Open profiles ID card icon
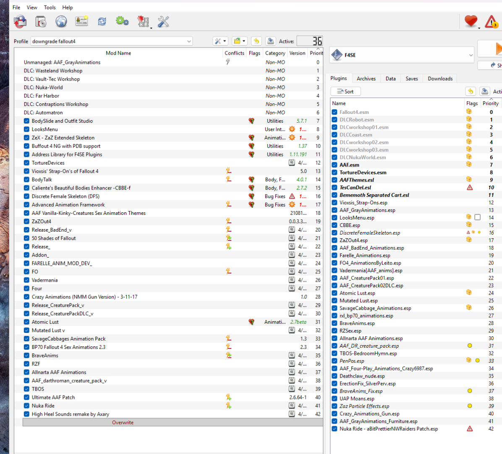This screenshot has height=454, width=502. click(x=82, y=21)
